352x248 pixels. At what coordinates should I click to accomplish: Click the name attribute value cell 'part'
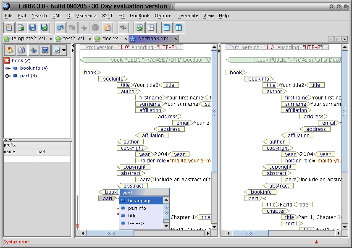54,152
